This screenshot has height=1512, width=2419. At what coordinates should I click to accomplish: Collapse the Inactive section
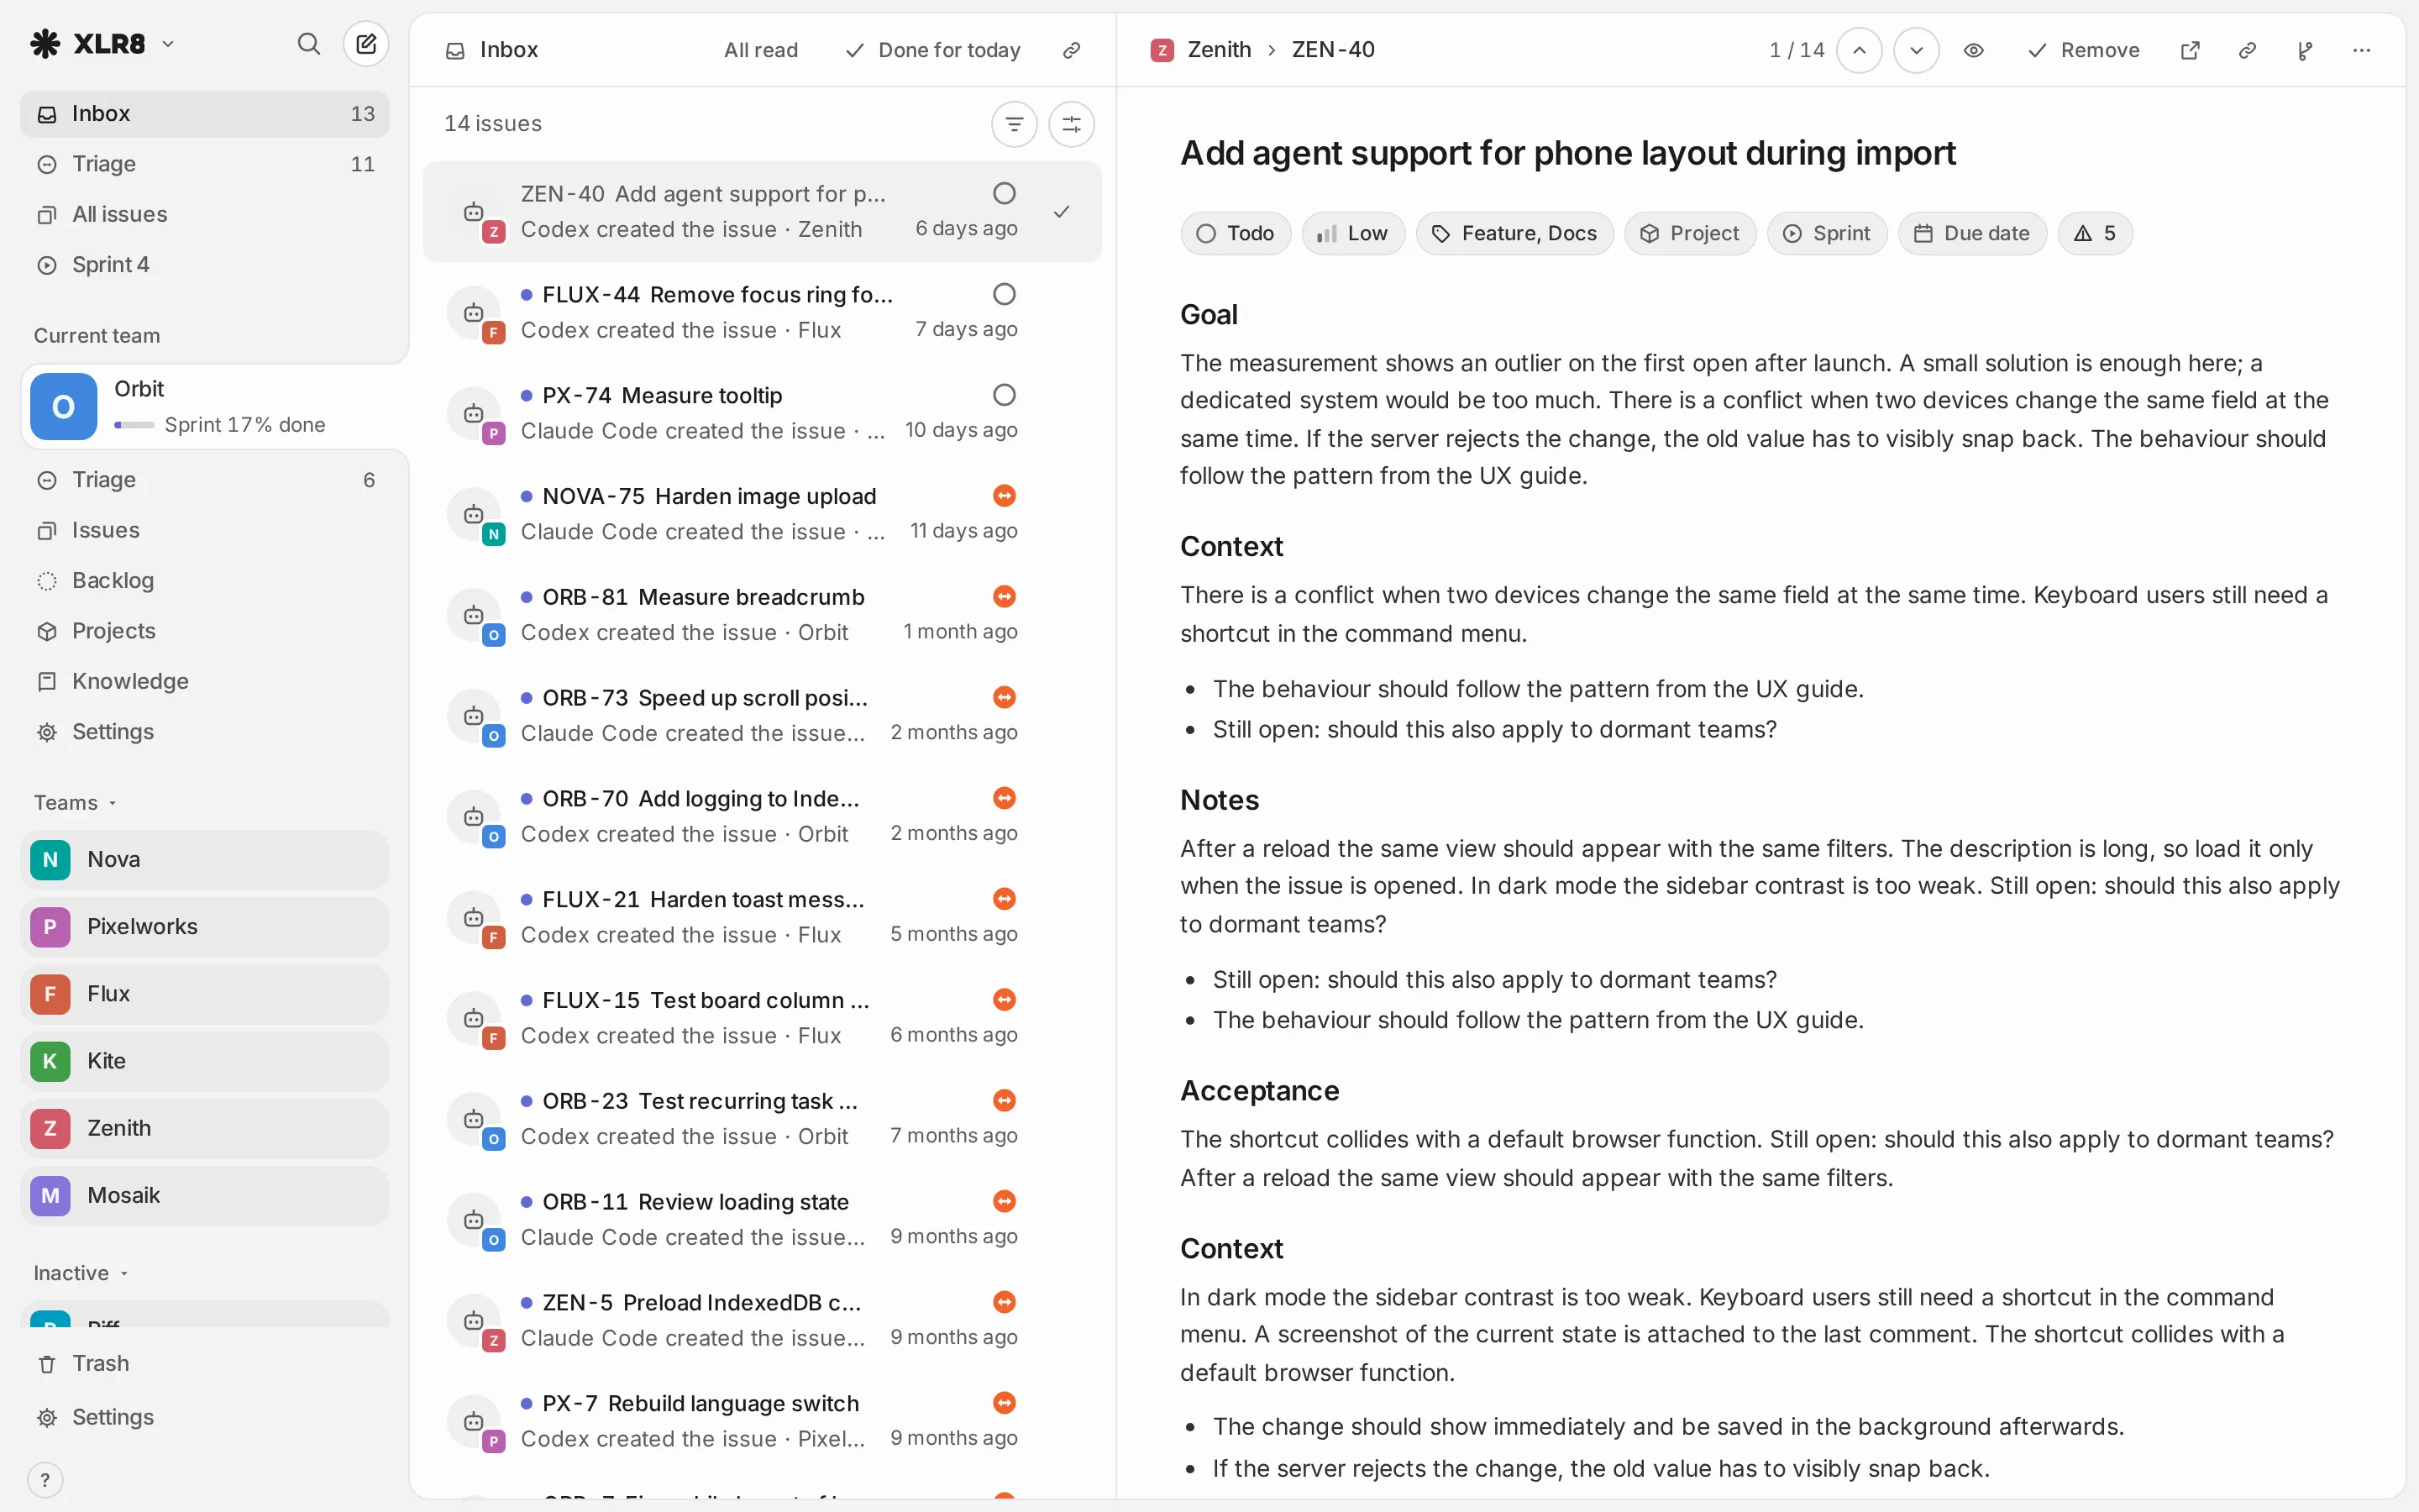(81, 1273)
